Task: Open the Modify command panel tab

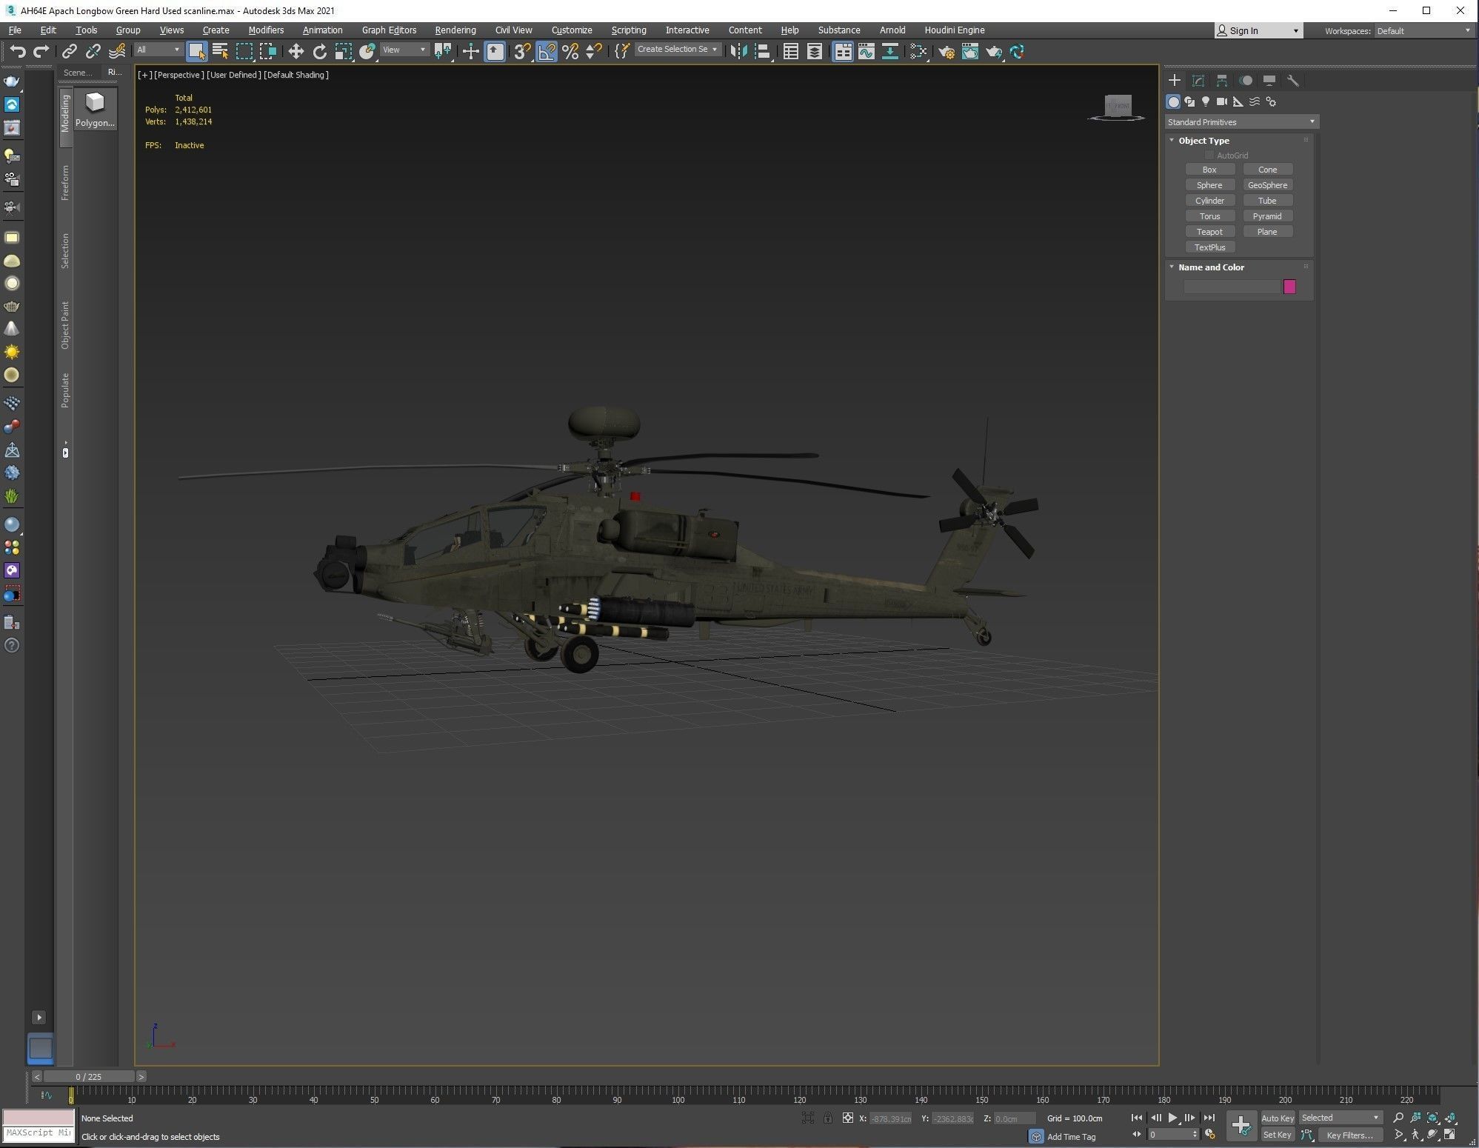Action: pos(1198,81)
